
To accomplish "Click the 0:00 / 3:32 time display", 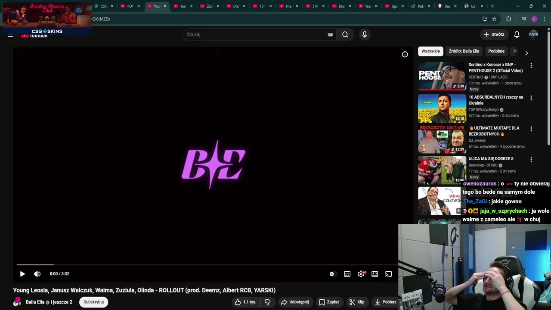I will pos(59,274).
